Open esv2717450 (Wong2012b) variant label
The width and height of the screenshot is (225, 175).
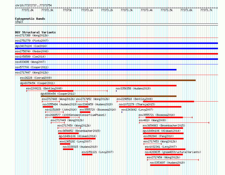(74, 126)
